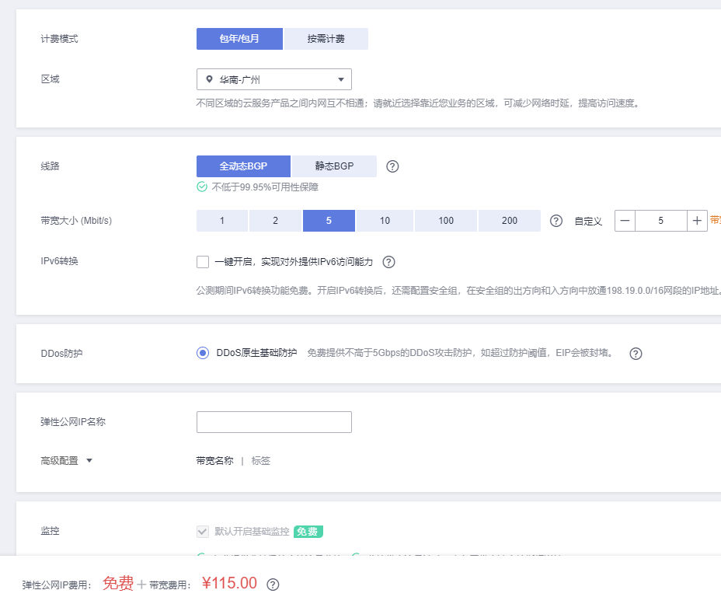Click help icon for DDoS防护 description

(636, 354)
